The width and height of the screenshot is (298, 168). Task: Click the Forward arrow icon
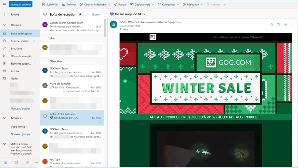pyautogui.click(x=285, y=24)
